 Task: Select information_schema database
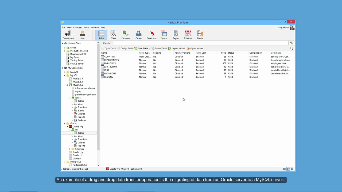pos(85,88)
